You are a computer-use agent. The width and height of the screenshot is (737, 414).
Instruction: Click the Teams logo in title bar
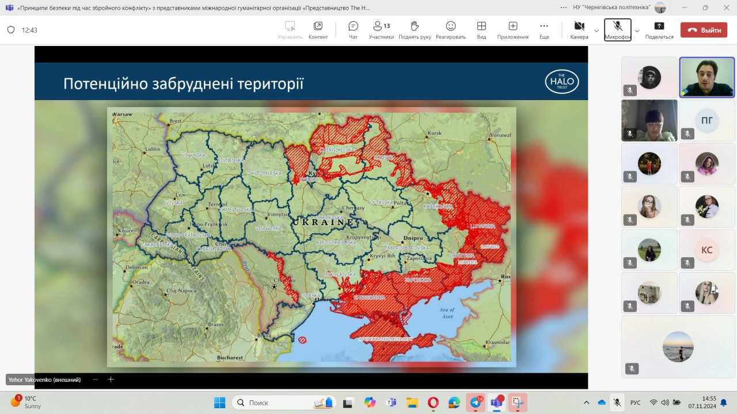9,7
